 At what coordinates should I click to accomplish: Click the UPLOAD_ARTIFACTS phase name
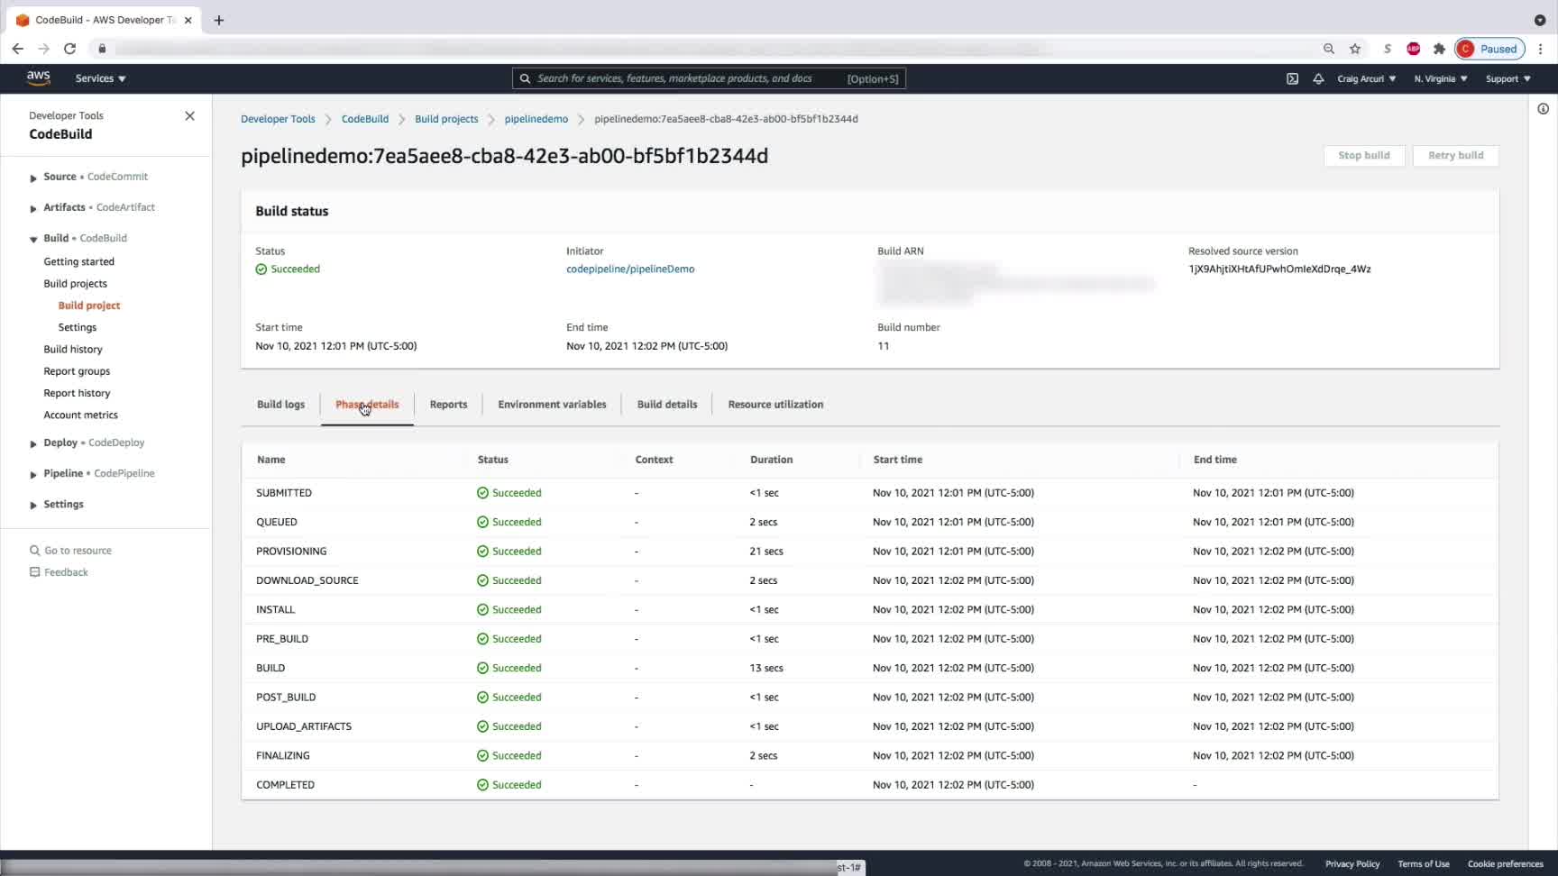click(304, 726)
